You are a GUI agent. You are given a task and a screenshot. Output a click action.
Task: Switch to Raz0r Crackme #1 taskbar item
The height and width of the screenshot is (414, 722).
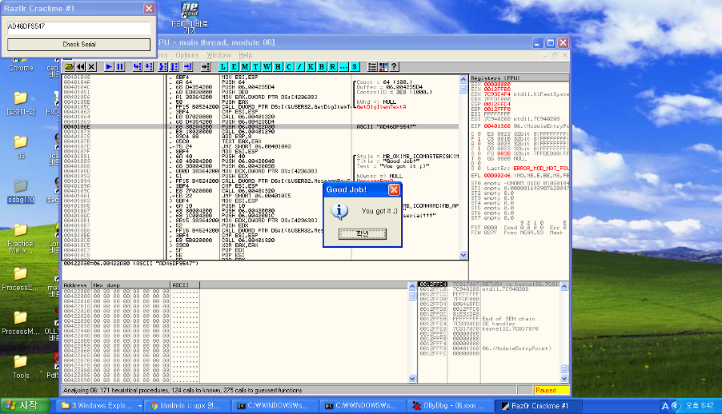coord(539,406)
